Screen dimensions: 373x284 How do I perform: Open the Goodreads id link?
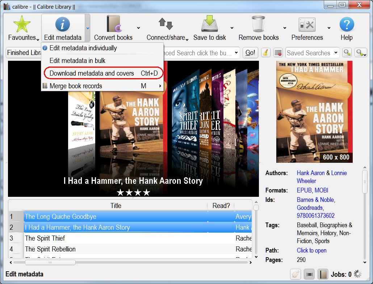310,208
